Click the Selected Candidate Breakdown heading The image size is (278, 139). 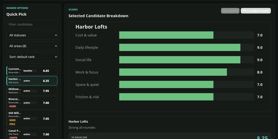point(98,16)
